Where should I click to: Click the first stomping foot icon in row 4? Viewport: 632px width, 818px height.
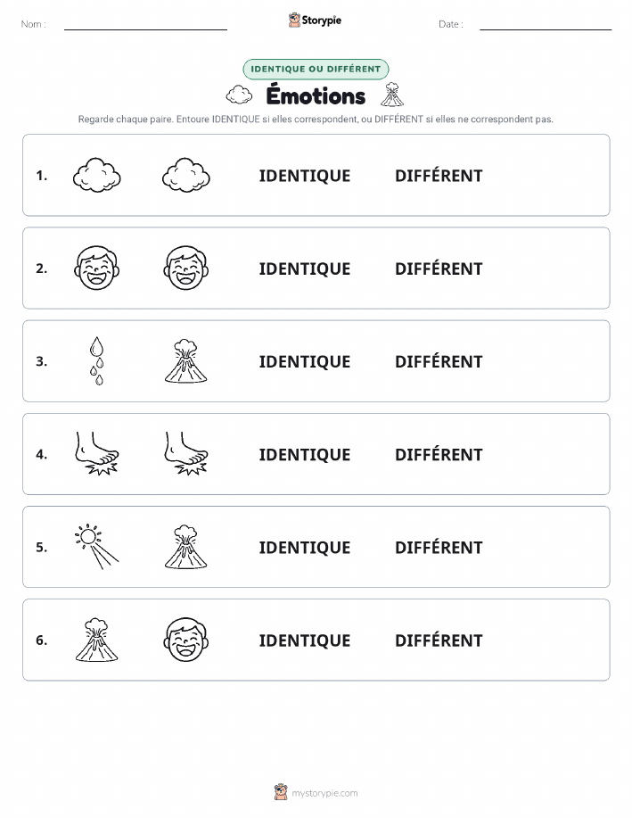[97, 454]
